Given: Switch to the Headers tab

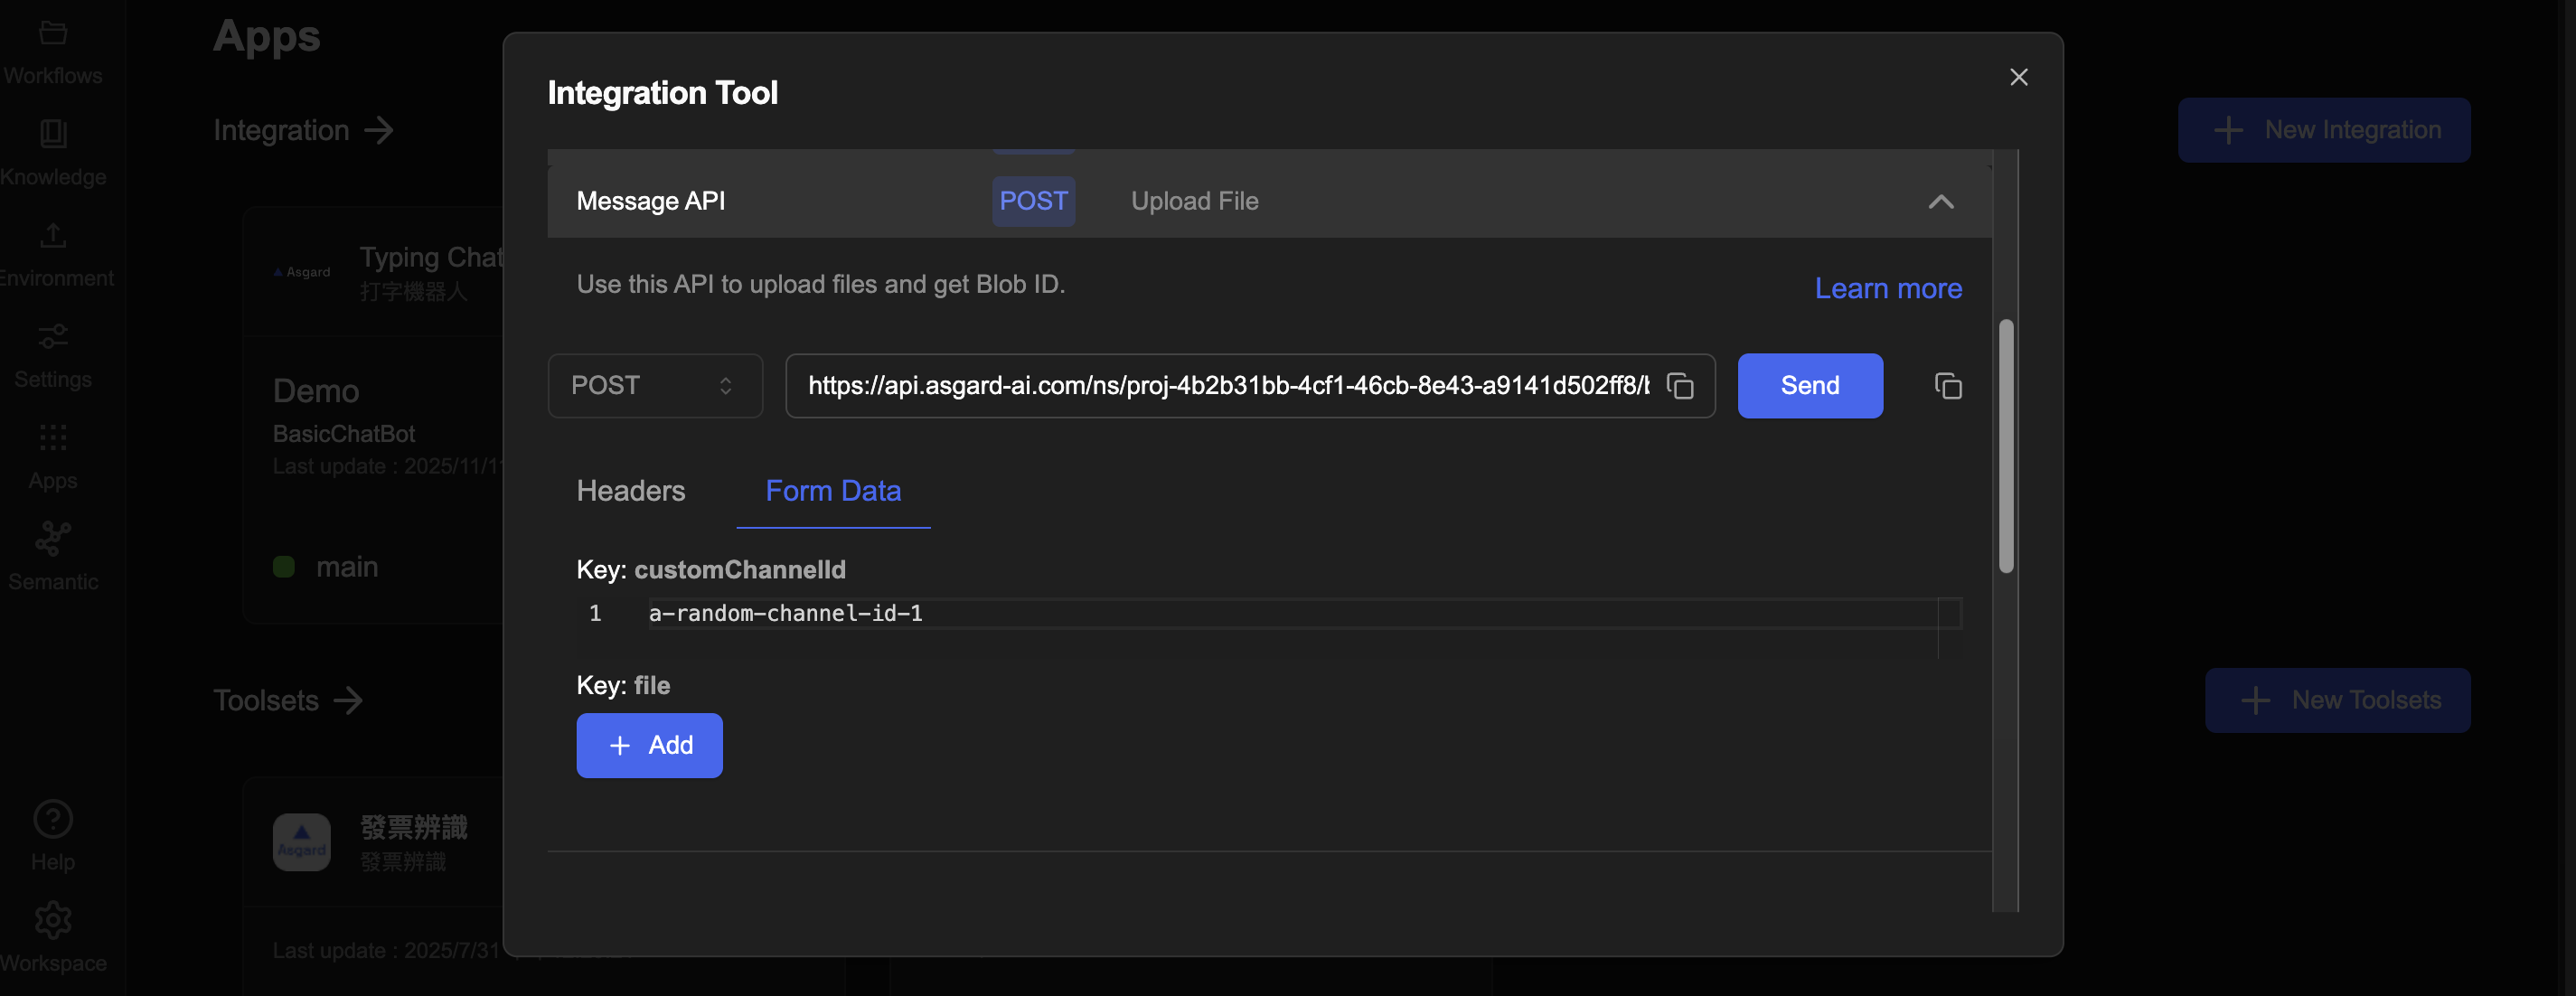Looking at the screenshot, I should coord(630,491).
